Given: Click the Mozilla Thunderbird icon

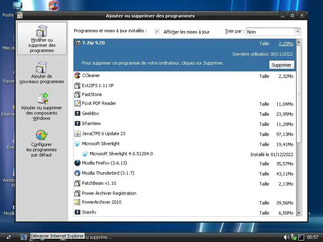Looking at the screenshot, I should [78, 173].
